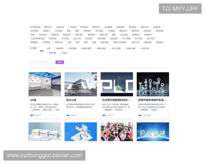Click the category icon in 邯郸市晓军紧固件 card footer

(x=140, y=115)
